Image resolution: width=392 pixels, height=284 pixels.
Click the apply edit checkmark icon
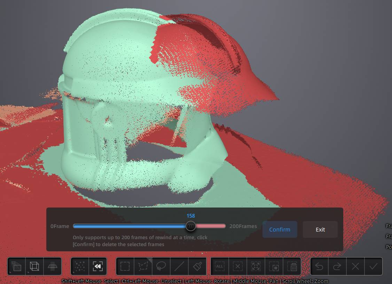coord(373,266)
